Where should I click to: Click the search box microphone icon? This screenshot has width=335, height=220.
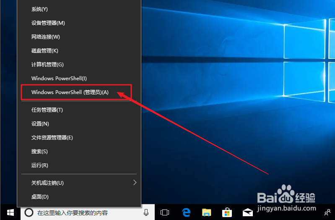pyautogui.click(x=146, y=212)
